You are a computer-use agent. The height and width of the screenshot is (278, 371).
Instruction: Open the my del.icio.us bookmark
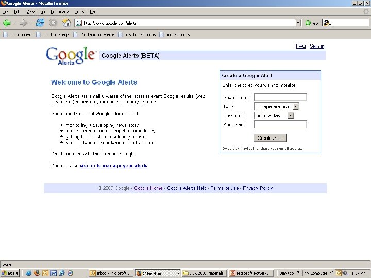coord(175,35)
